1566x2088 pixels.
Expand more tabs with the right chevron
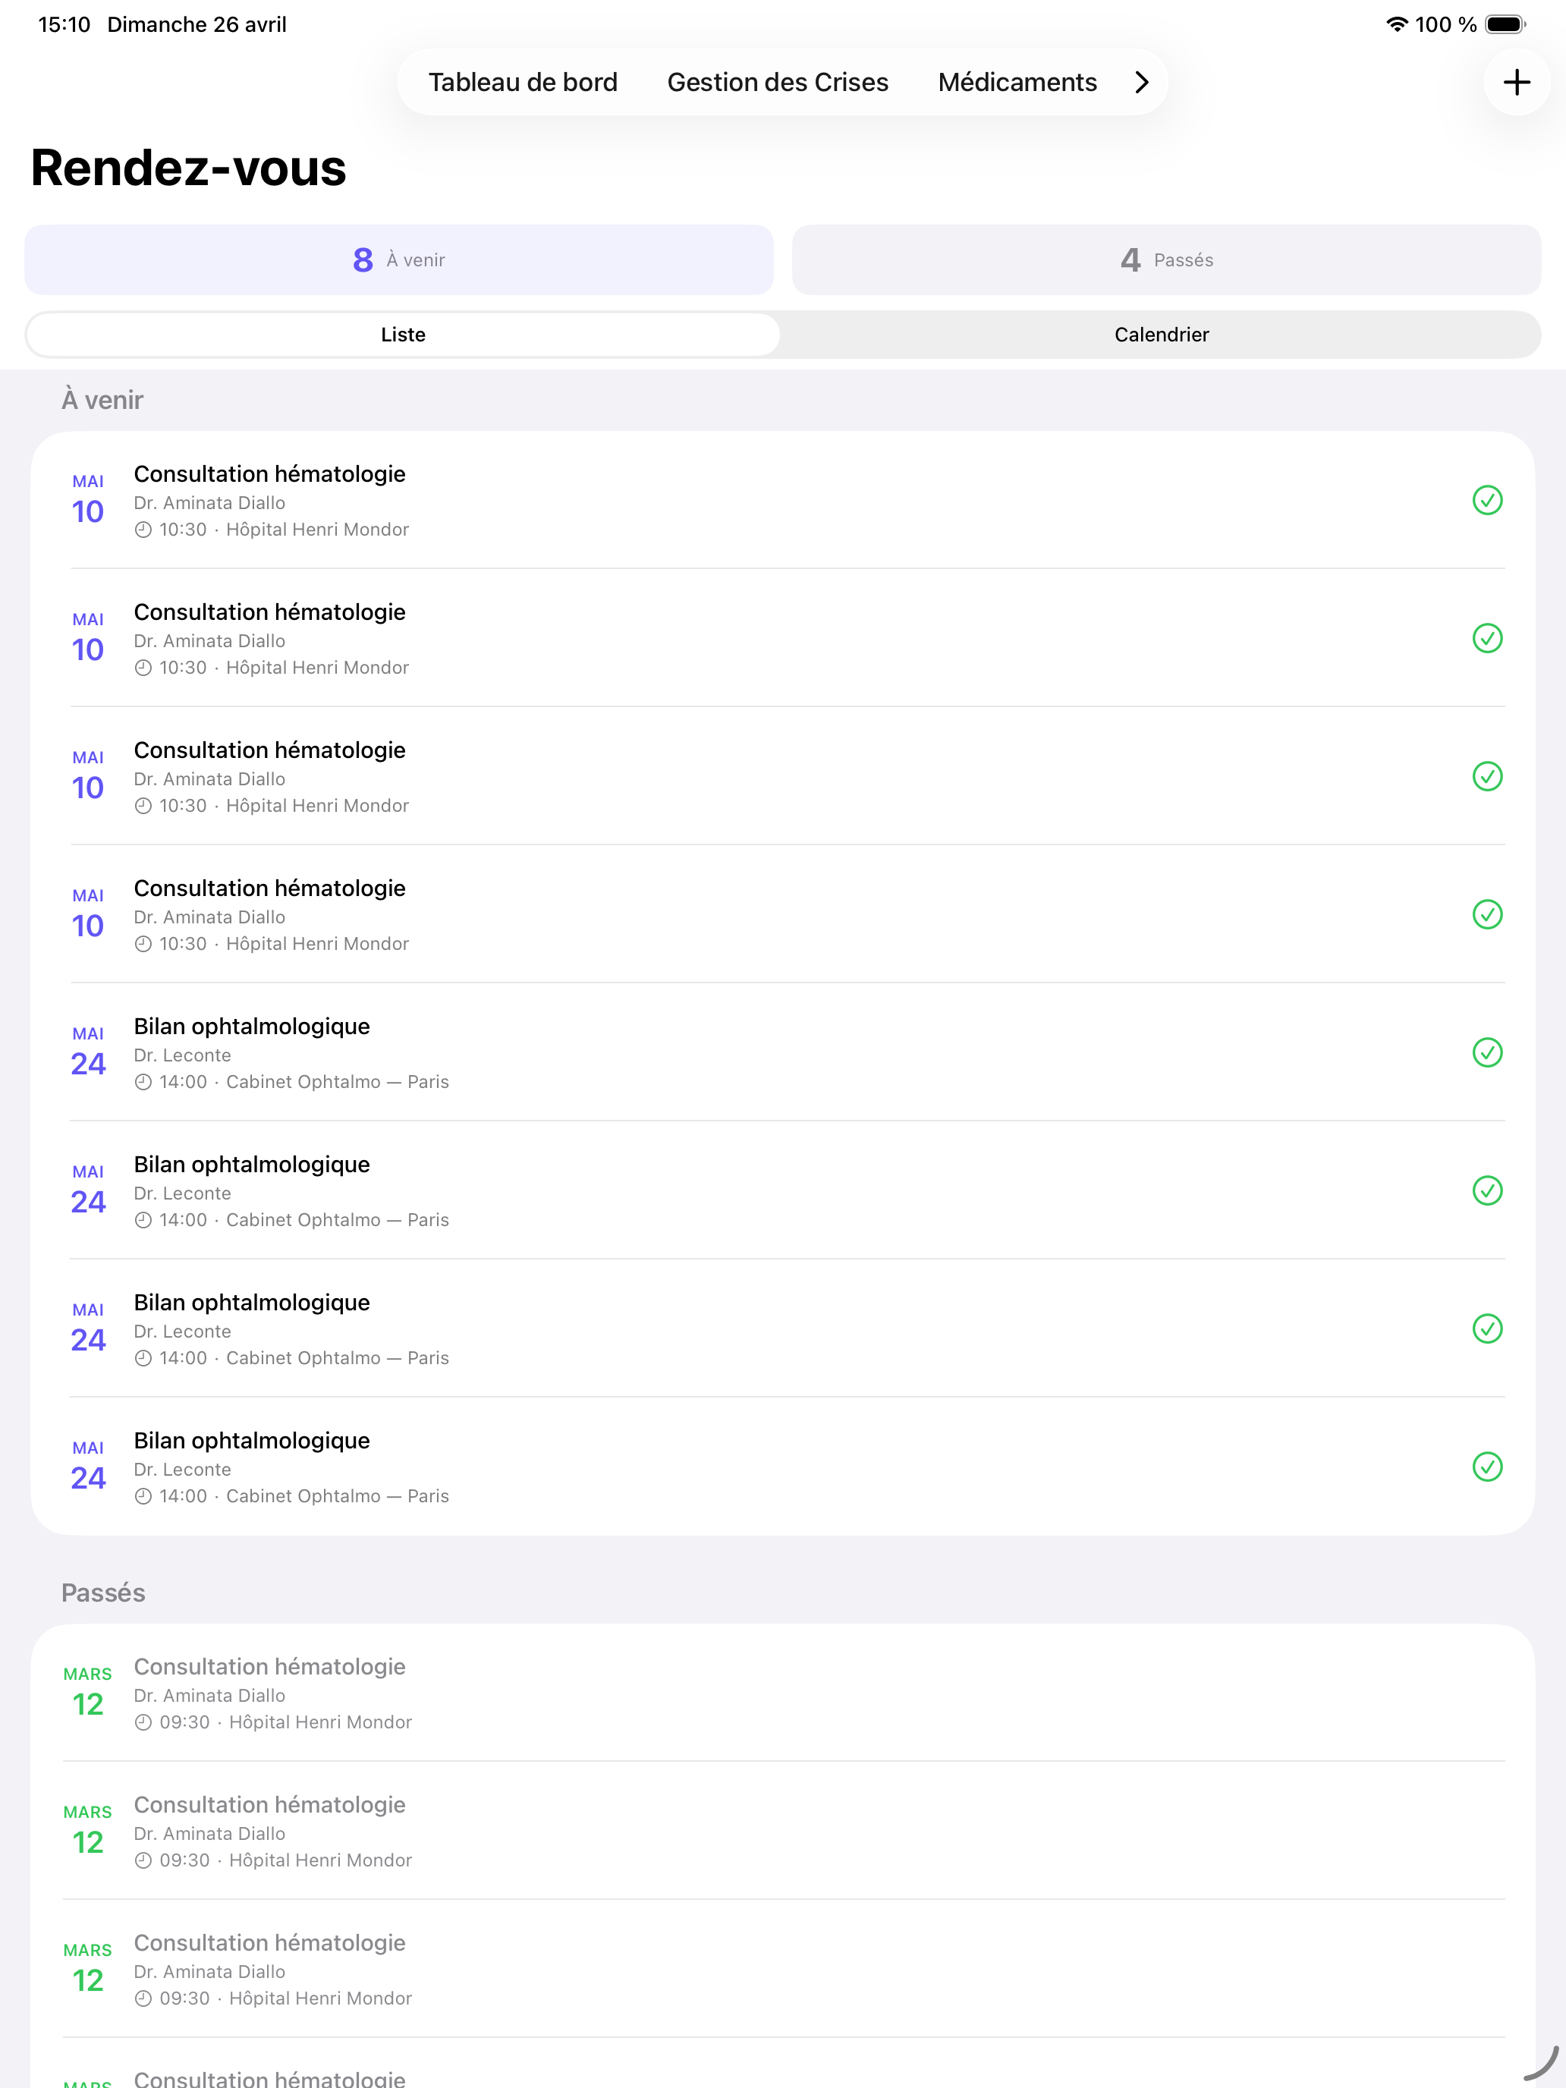(1141, 82)
